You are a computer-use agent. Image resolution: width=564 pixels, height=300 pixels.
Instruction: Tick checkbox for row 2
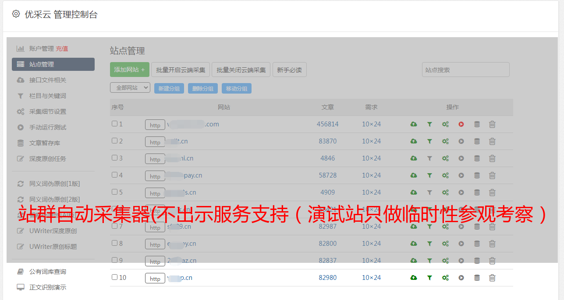coord(114,141)
